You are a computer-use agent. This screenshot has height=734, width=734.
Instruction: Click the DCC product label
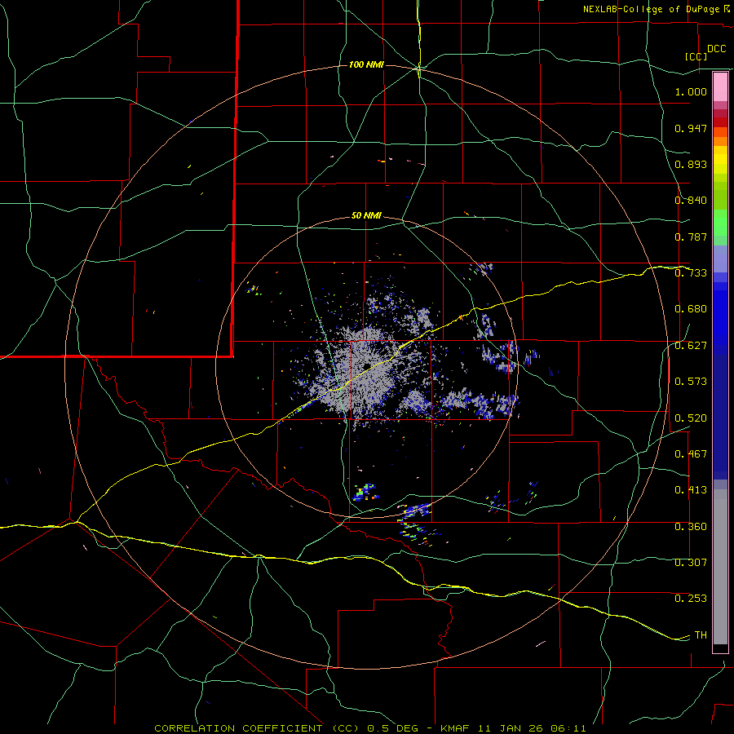717,49
